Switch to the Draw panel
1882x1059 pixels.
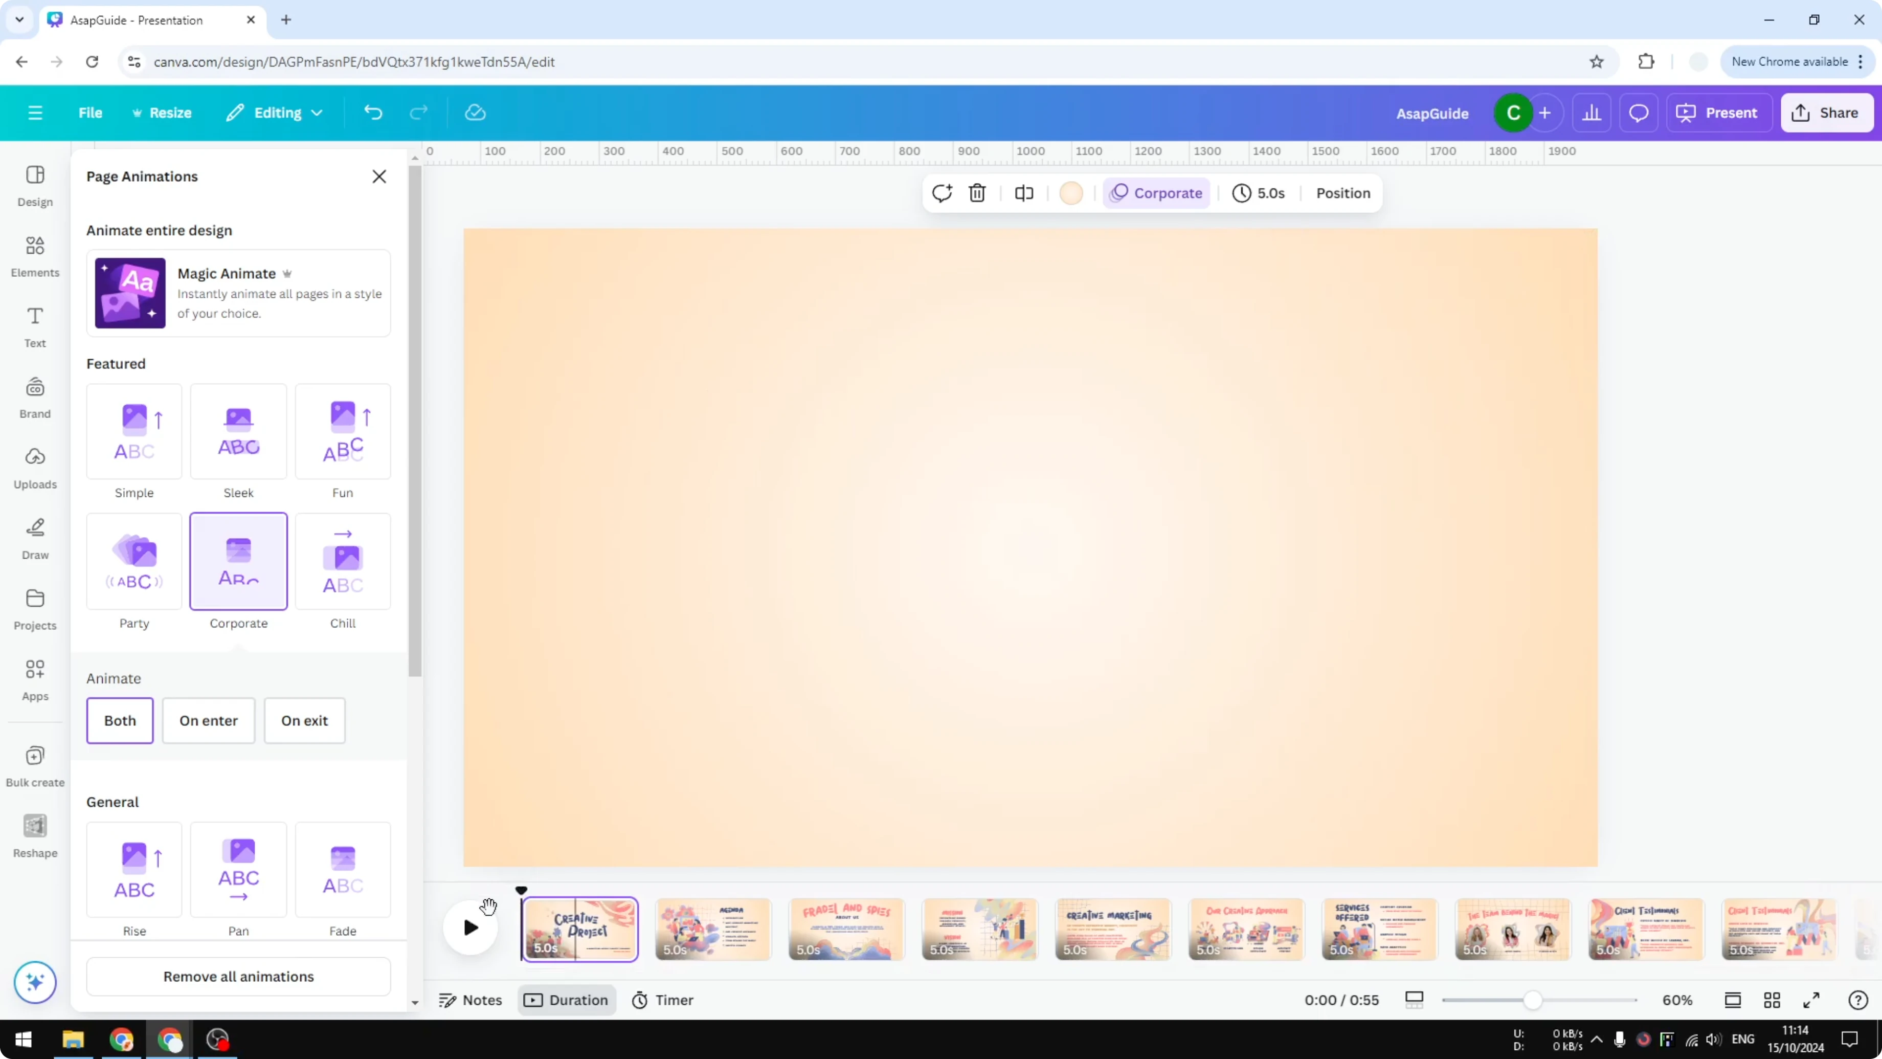34,538
